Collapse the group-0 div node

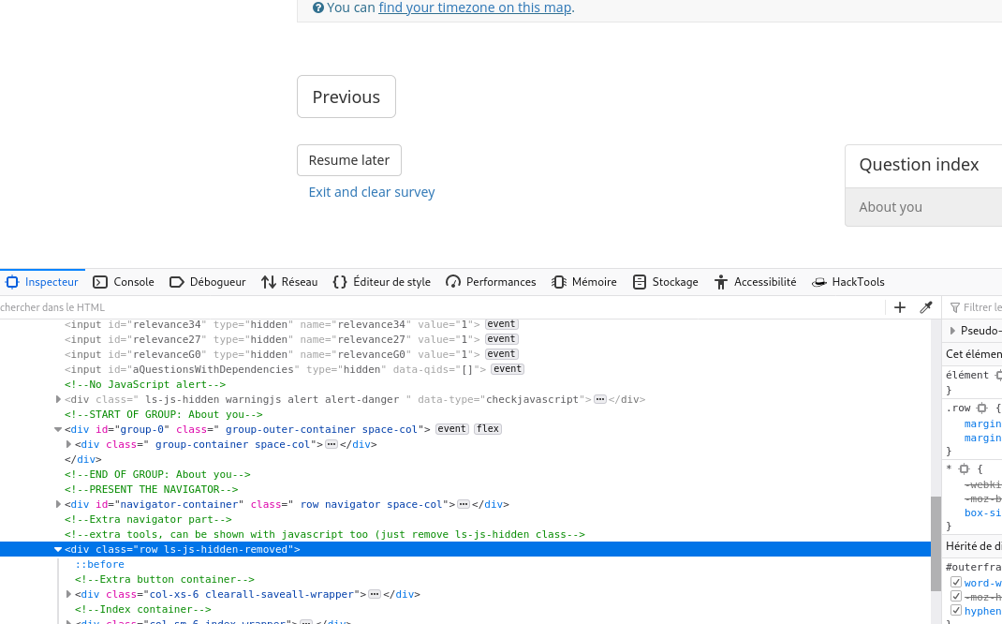pyautogui.click(x=58, y=429)
